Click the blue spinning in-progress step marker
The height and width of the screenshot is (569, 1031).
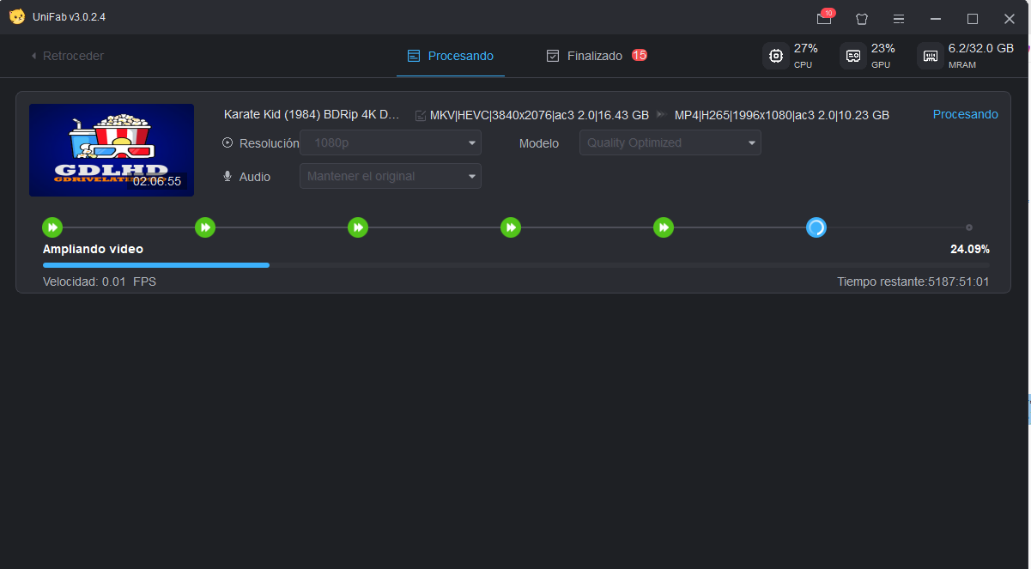tap(816, 227)
